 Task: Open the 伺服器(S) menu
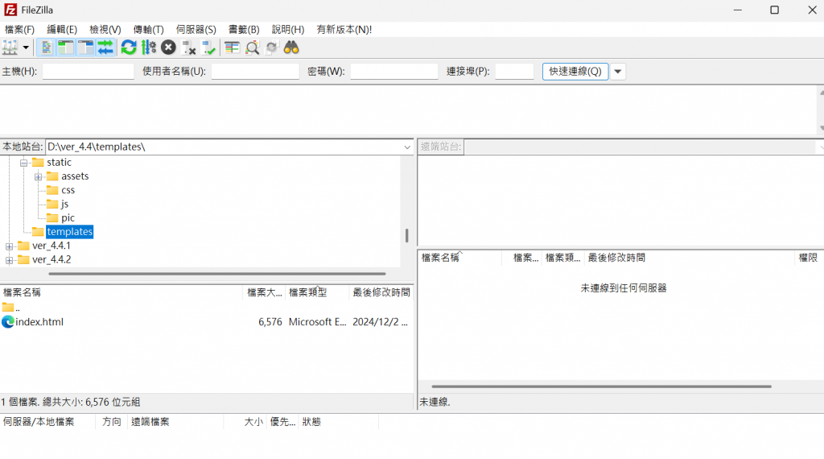tap(196, 30)
